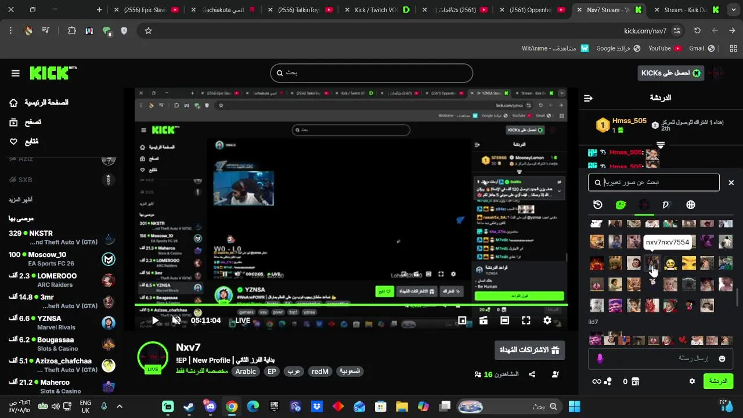Open the Kick sidebar hamburger menu
743x418 pixels.
click(x=16, y=73)
